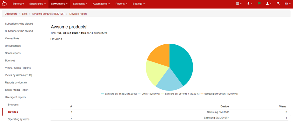Go to Dashboard breadcrumb link
The height and width of the screenshot is (122, 293).
coord(11,14)
